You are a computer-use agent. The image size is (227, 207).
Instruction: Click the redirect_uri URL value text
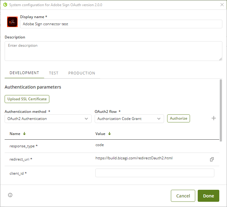click(x=134, y=158)
